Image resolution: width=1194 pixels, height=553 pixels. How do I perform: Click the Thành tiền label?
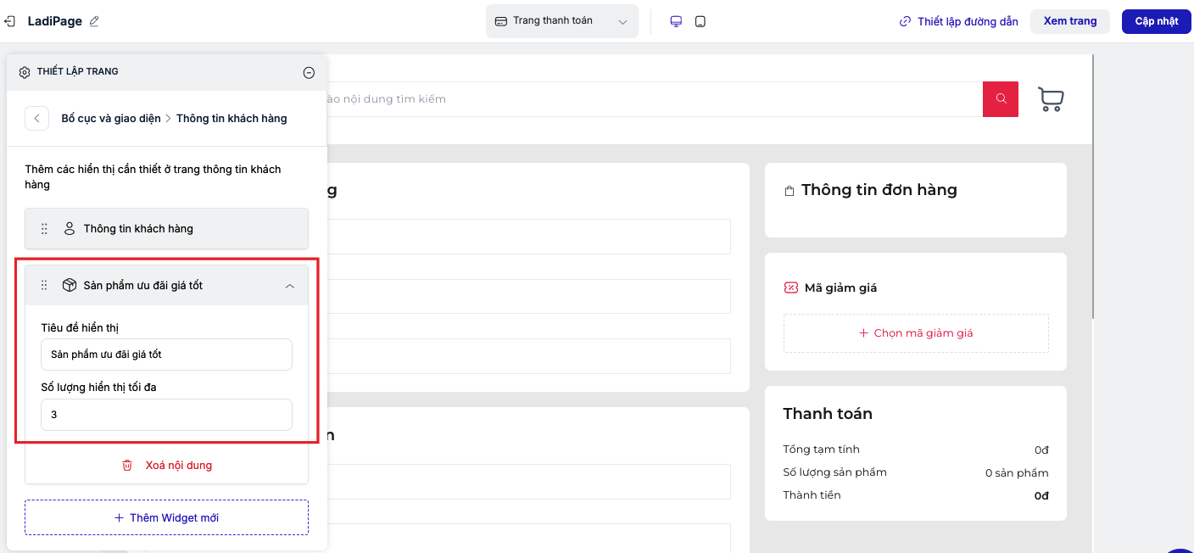(x=812, y=495)
